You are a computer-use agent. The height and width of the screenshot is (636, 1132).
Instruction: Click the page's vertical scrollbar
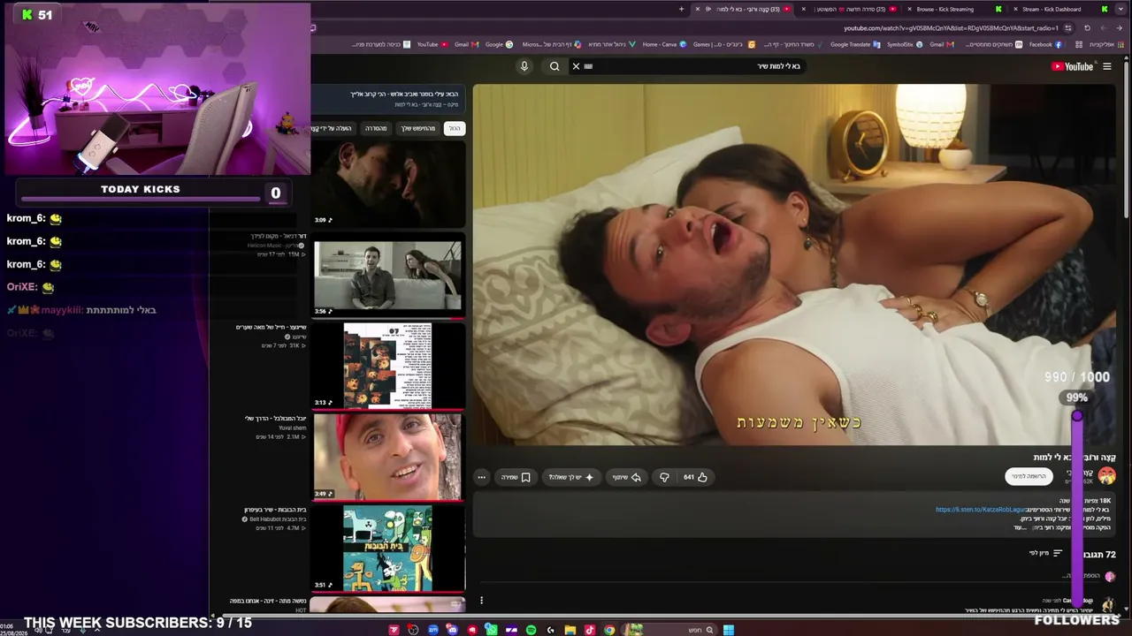(x=1126, y=141)
